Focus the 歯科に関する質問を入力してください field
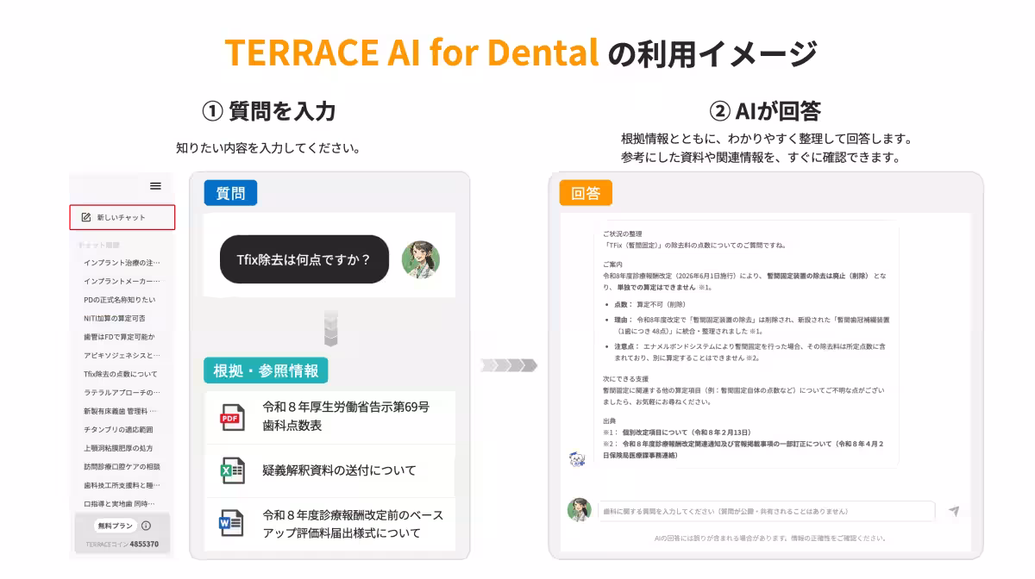The height and width of the screenshot is (579, 1035). 766,511
